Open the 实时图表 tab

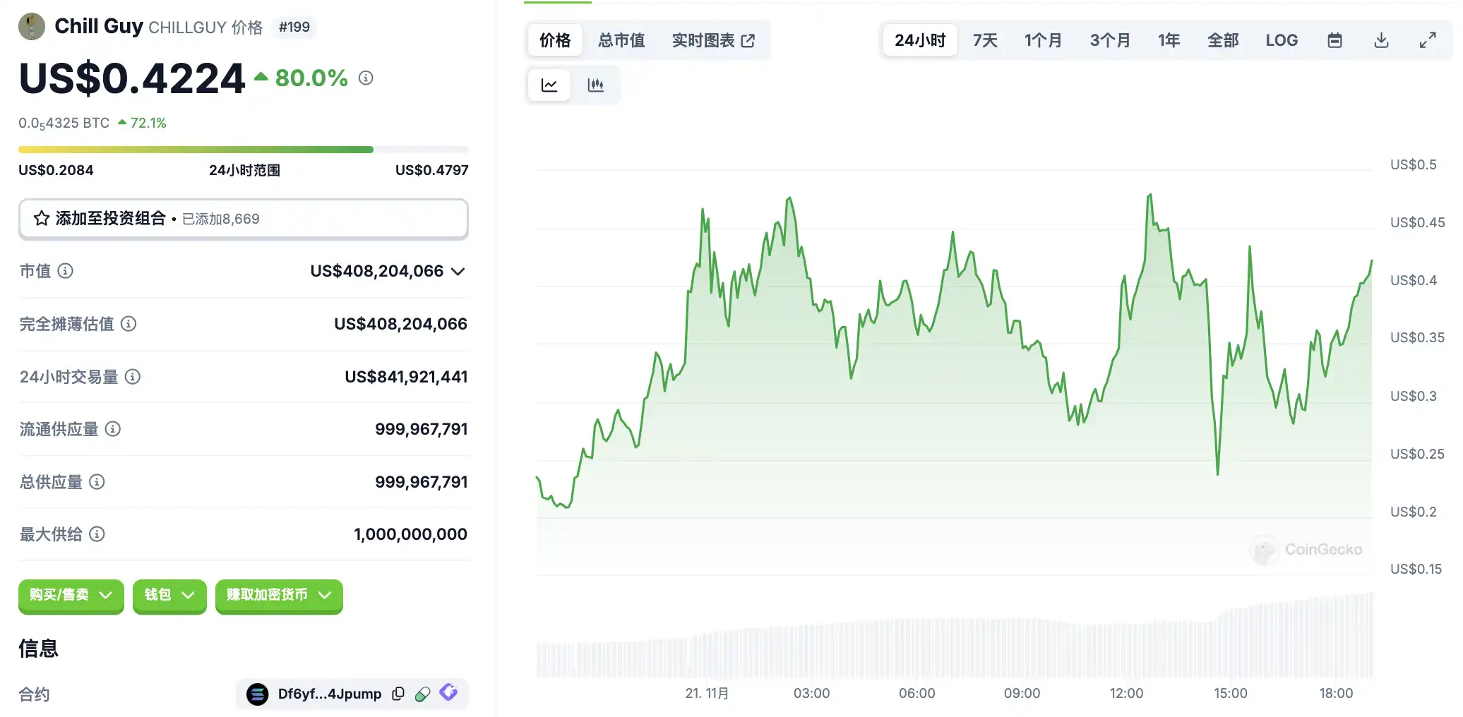713,40
